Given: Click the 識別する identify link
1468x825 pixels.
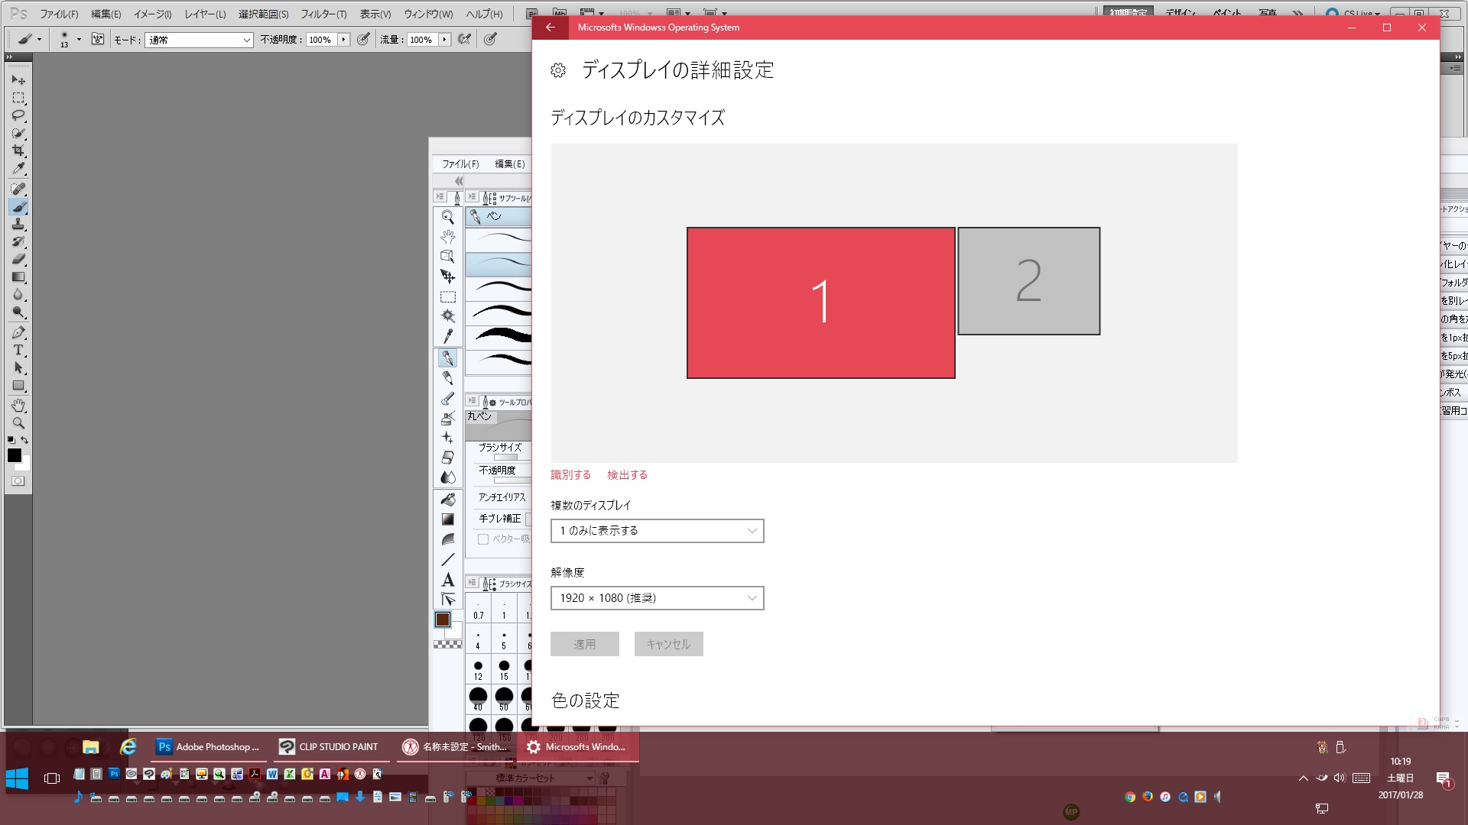Looking at the screenshot, I should [x=570, y=475].
